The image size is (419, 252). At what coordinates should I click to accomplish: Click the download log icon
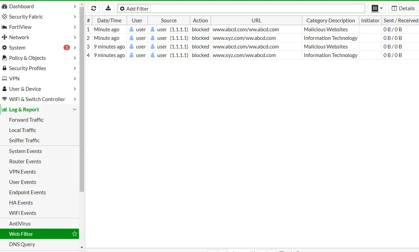tap(108, 9)
